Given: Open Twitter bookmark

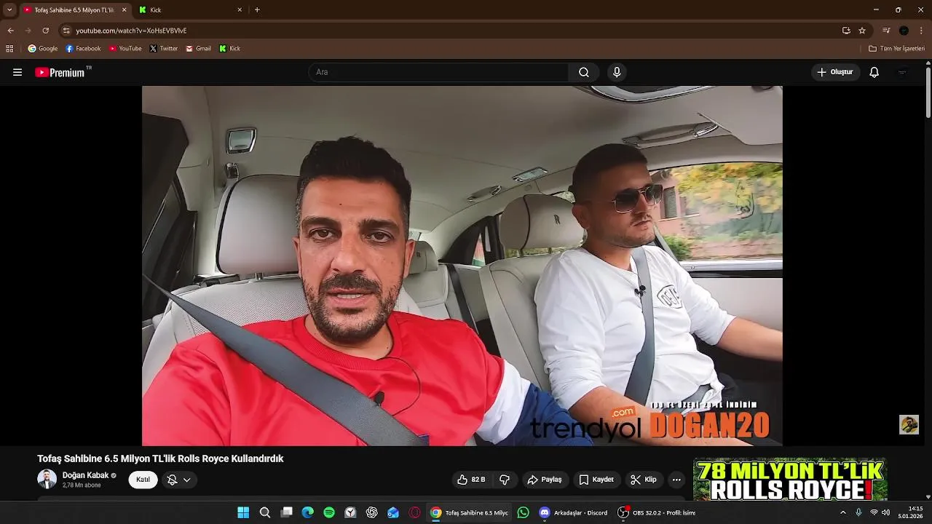Looking at the screenshot, I should tap(164, 49).
